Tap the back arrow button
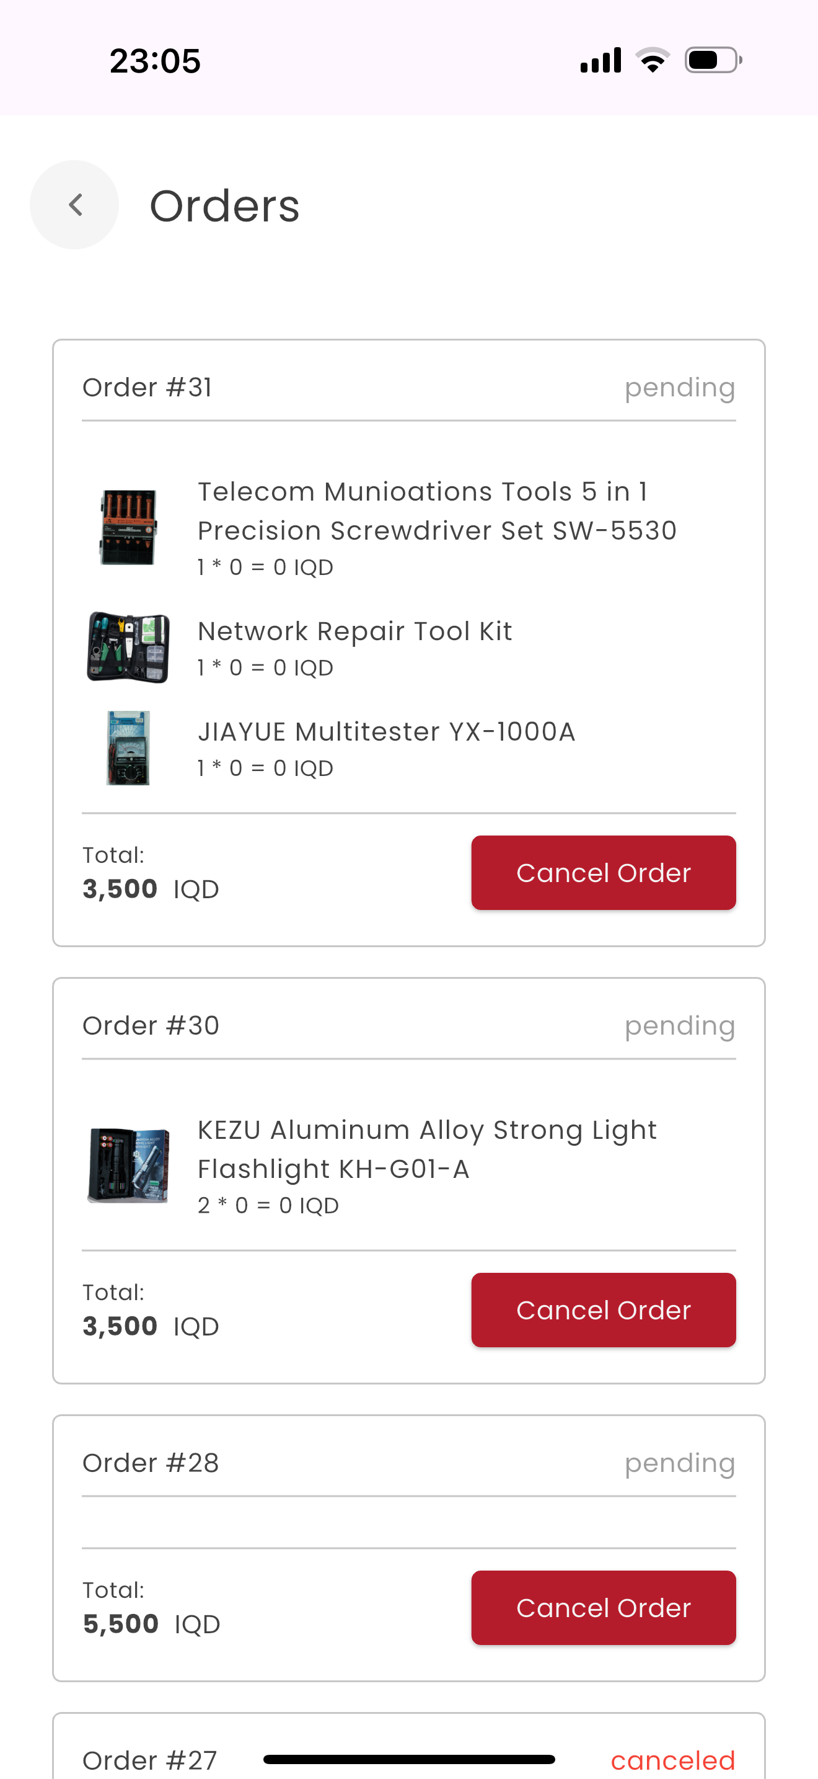Viewport: 818px width, 1779px height. [x=74, y=205]
